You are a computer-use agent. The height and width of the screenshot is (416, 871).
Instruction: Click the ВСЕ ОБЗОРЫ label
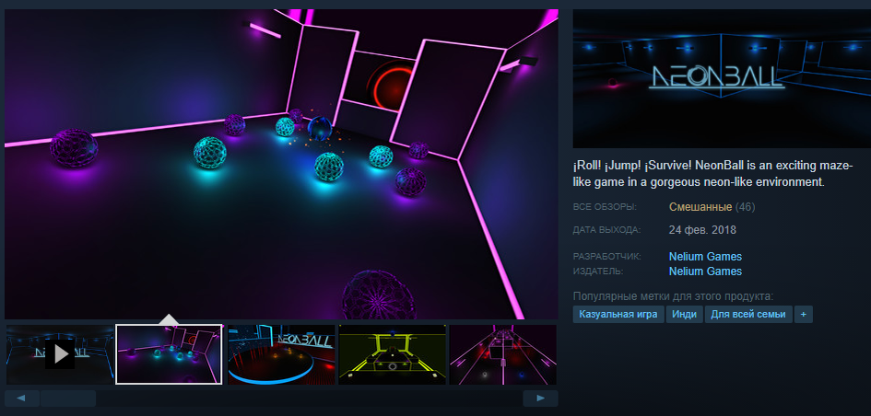pos(605,207)
